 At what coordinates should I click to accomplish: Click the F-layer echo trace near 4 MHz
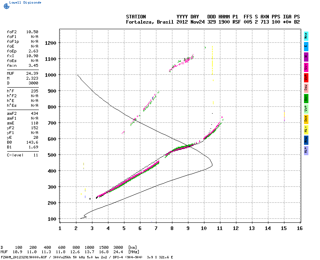pyautogui.click(x=108, y=192)
